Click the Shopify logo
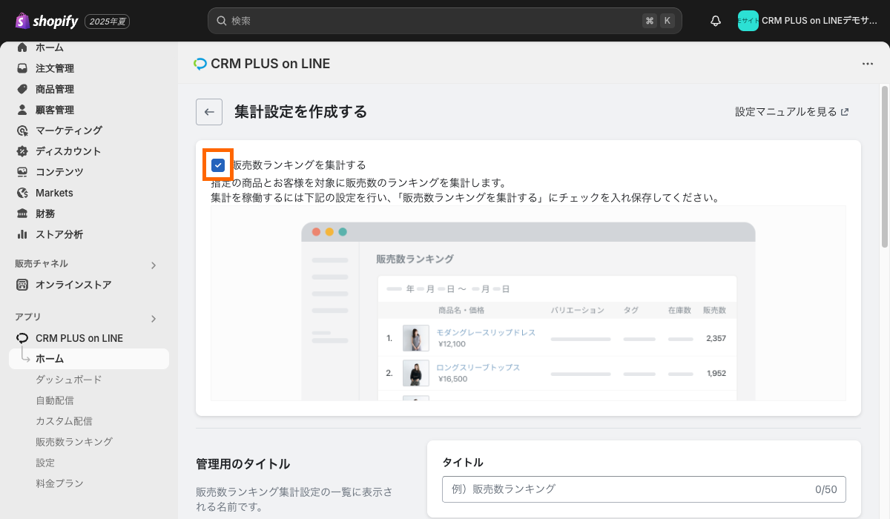Screen dimensions: 890x519 click(x=46, y=21)
